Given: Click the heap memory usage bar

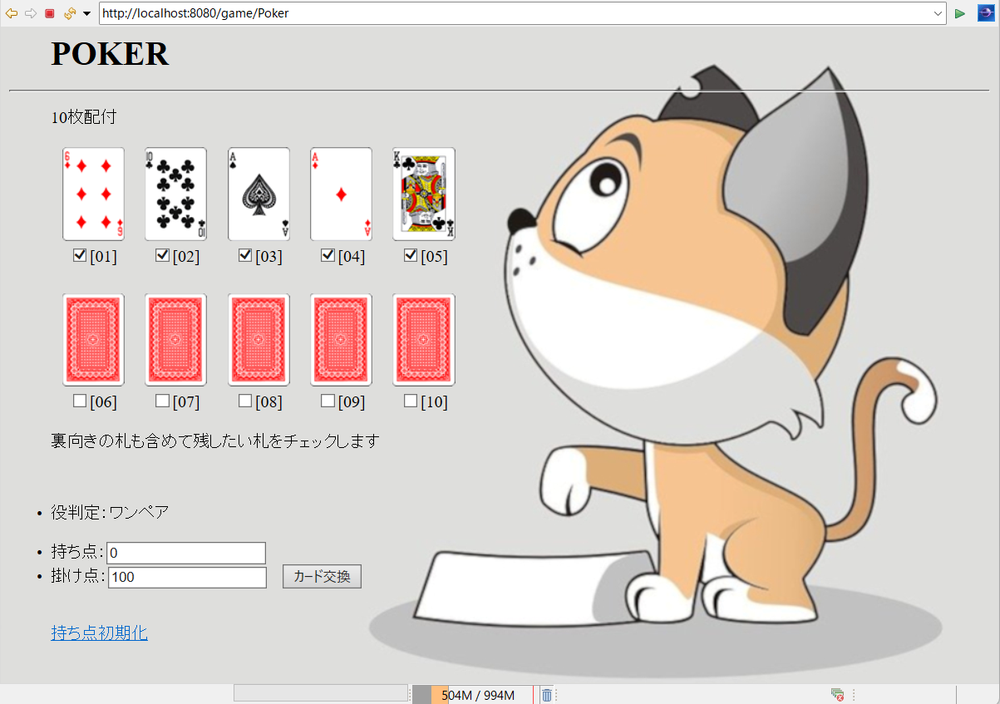Looking at the screenshot, I should (473, 695).
